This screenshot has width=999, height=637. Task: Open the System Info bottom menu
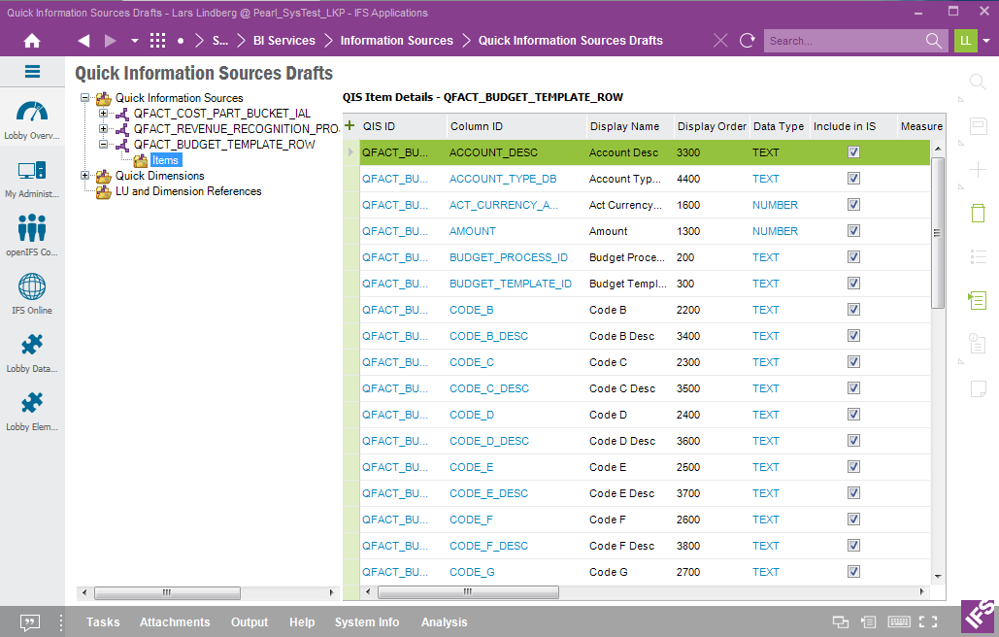tap(367, 622)
